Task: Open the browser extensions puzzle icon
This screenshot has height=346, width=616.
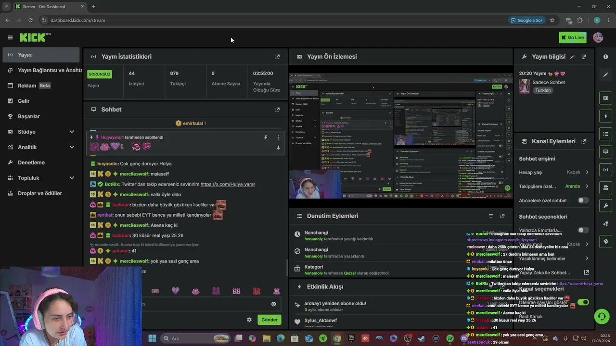Action: click(x=580, y=20)
